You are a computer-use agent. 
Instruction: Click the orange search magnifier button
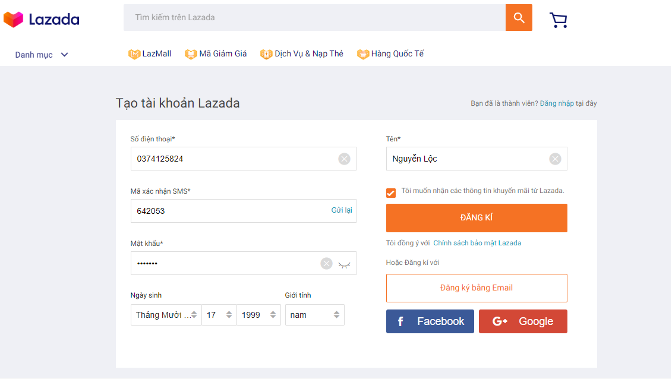click(519, 18)
